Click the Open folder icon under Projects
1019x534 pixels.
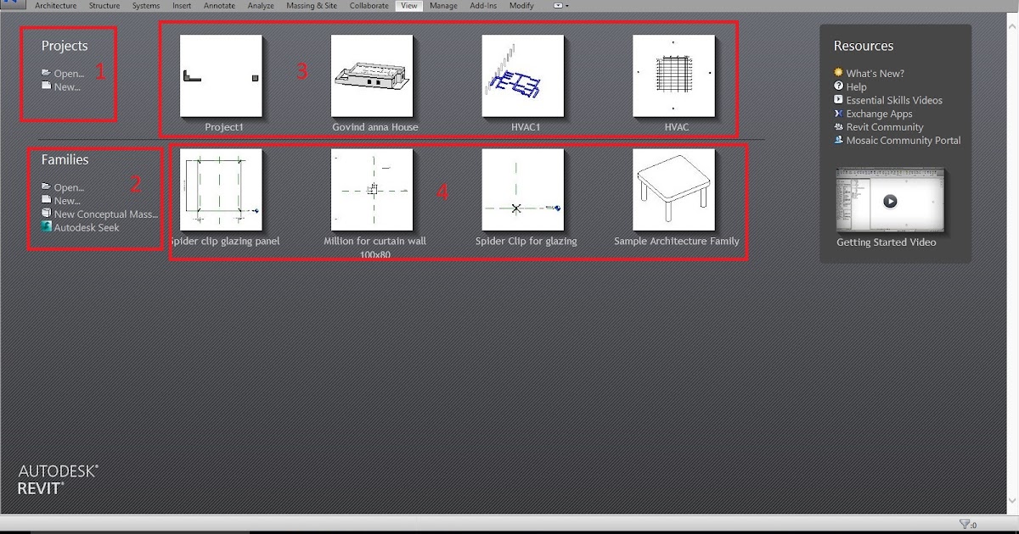[45, 73]
